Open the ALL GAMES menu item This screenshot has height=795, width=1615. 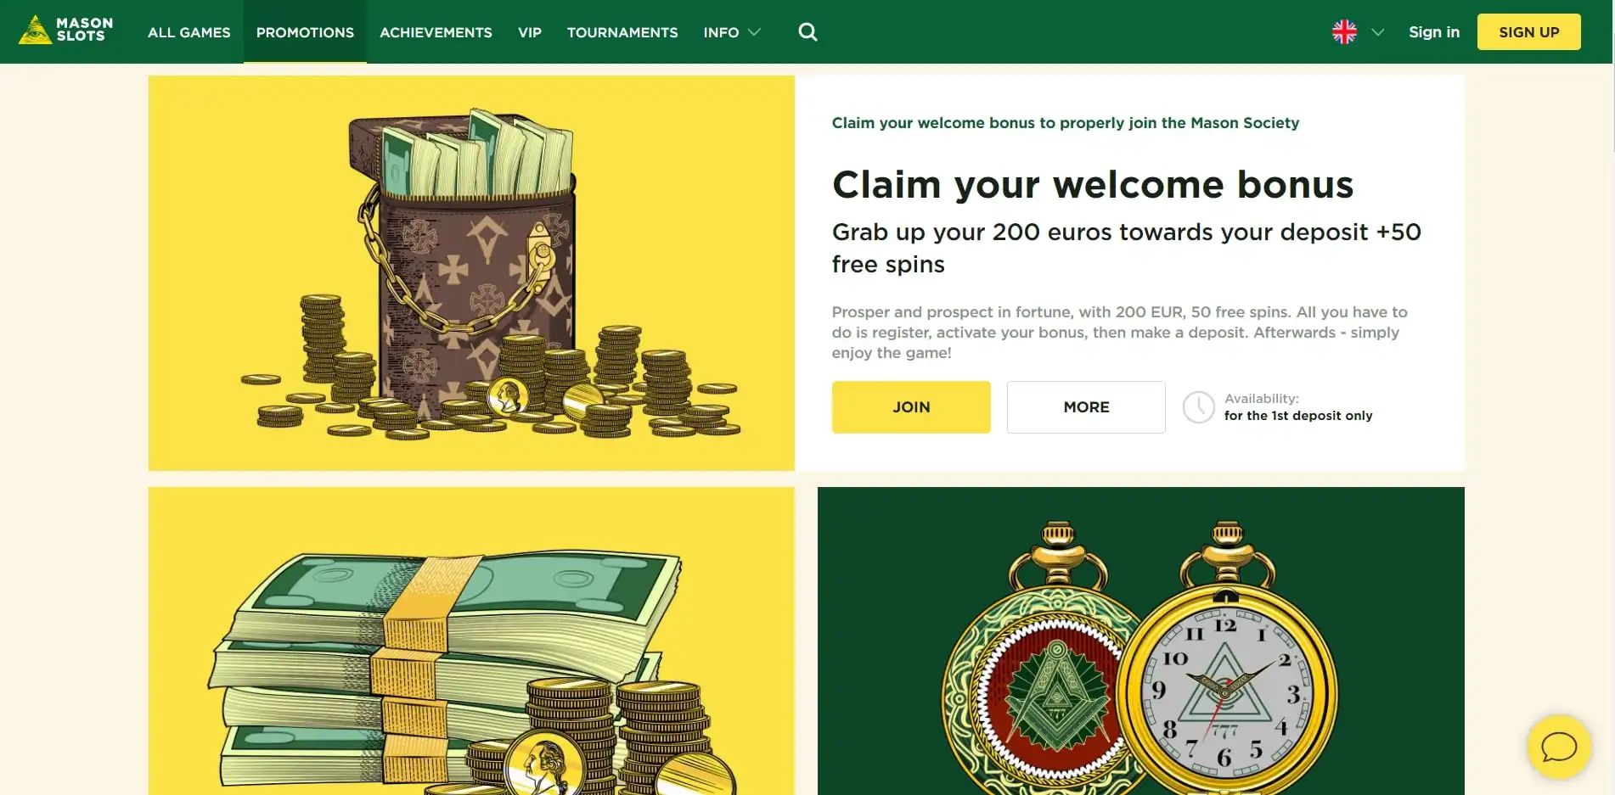coord(189,32)
